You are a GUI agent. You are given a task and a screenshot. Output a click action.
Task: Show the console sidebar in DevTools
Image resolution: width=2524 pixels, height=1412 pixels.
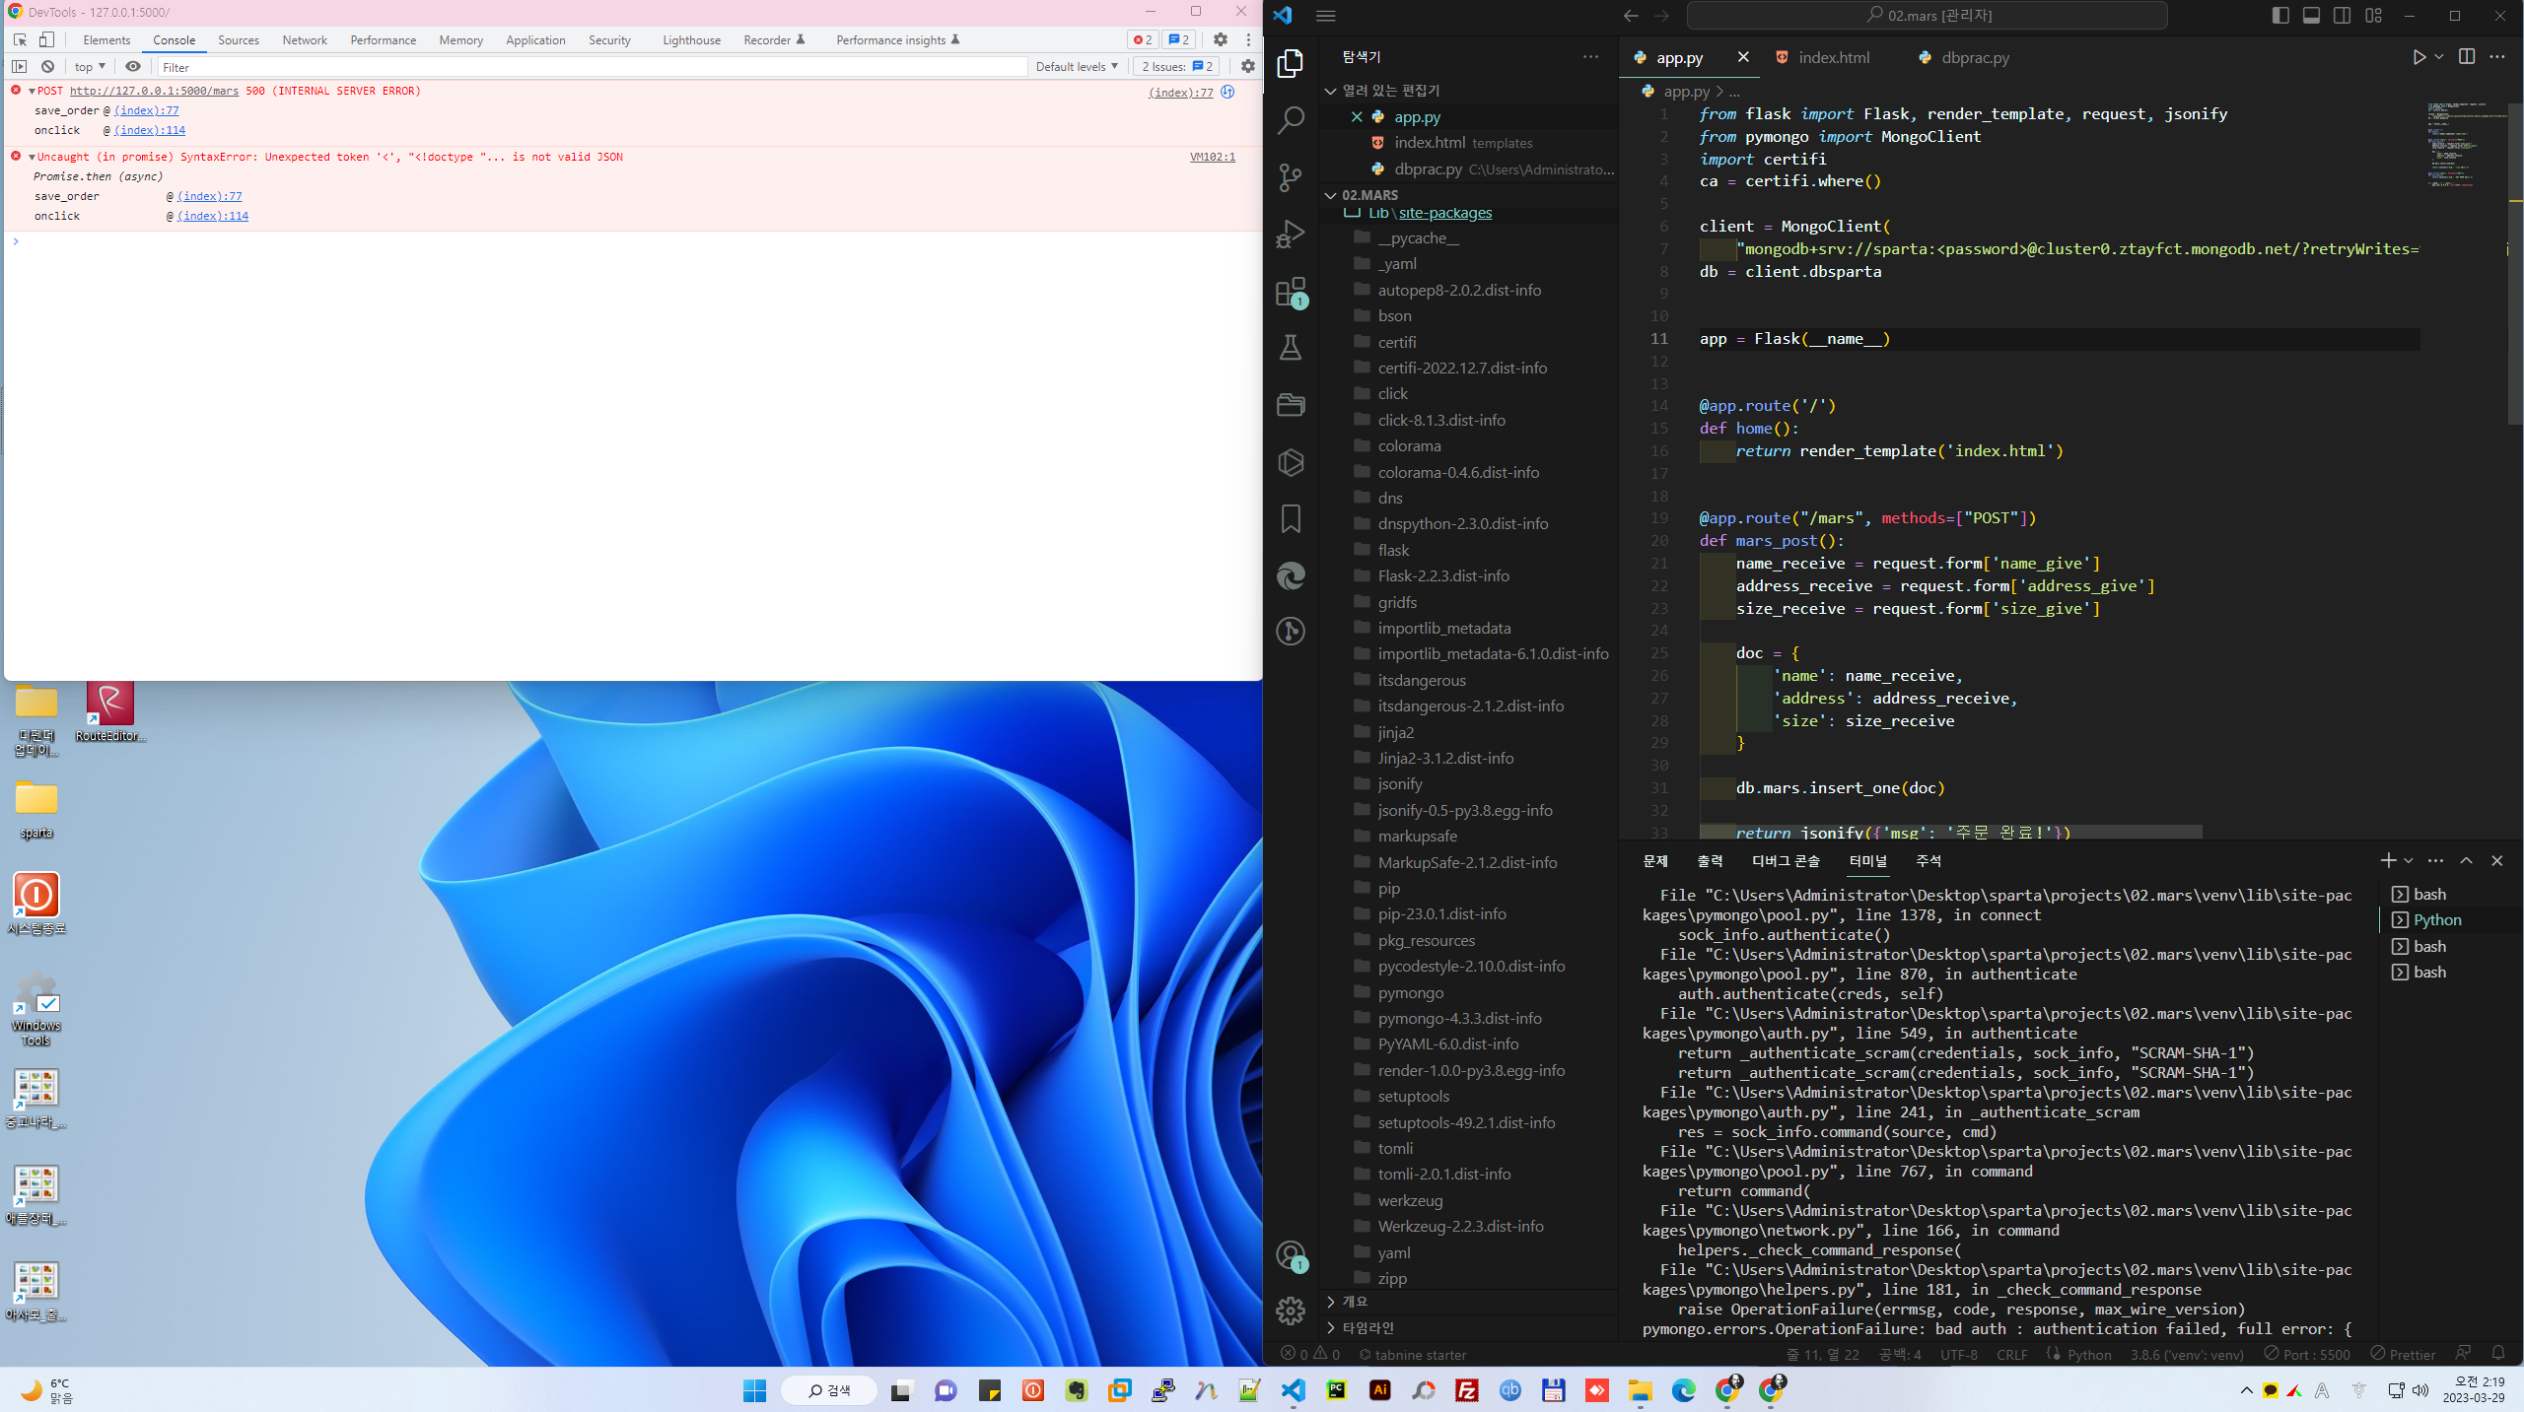[20, 67]
